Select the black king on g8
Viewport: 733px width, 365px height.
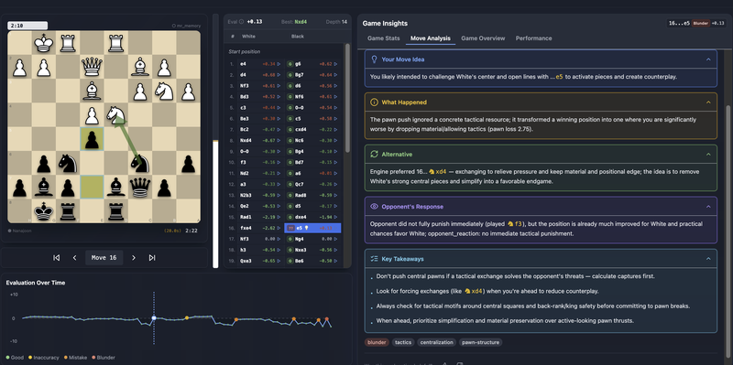click(x=44, y=211)
